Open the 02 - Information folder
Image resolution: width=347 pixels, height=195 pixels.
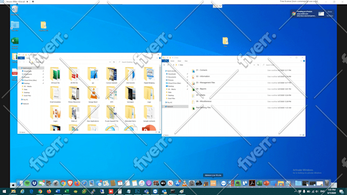(248, 76)
